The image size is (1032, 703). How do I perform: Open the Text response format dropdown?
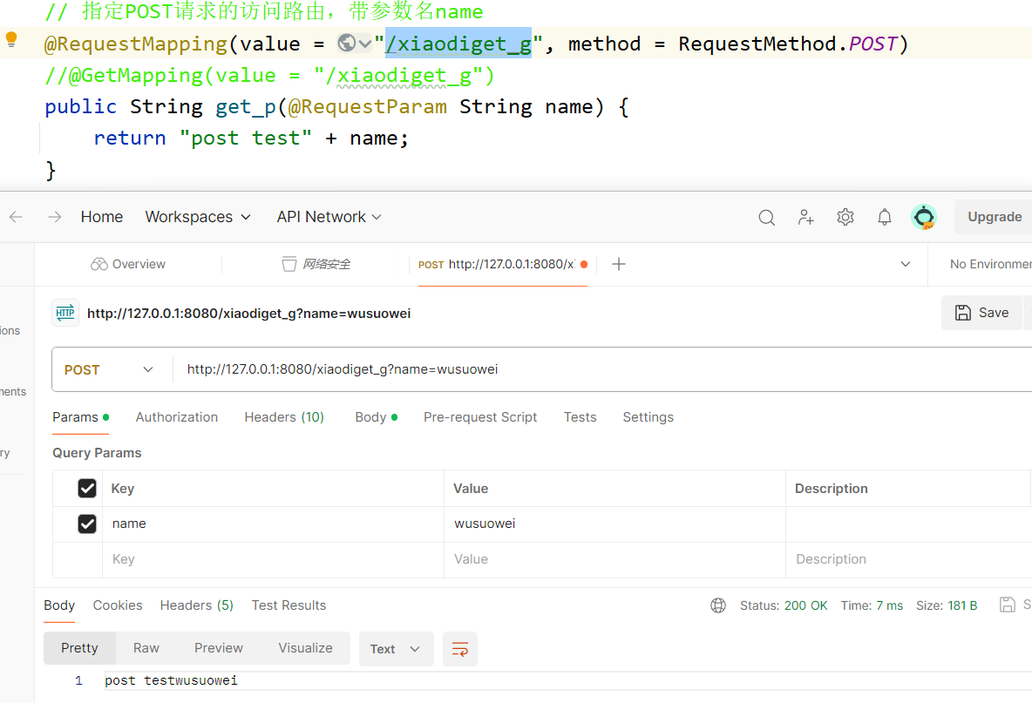pos(396,648)
